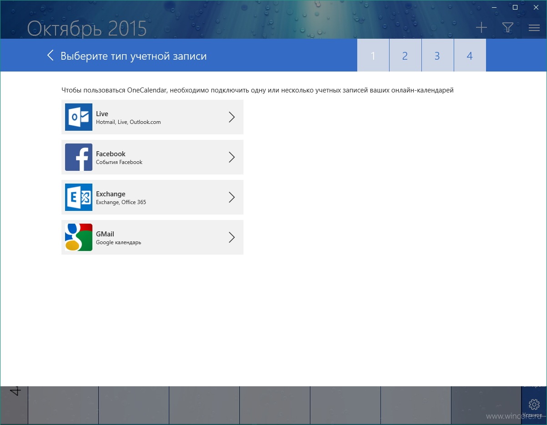
Task: Go back using the left arrow
Action: pos(51,56)
